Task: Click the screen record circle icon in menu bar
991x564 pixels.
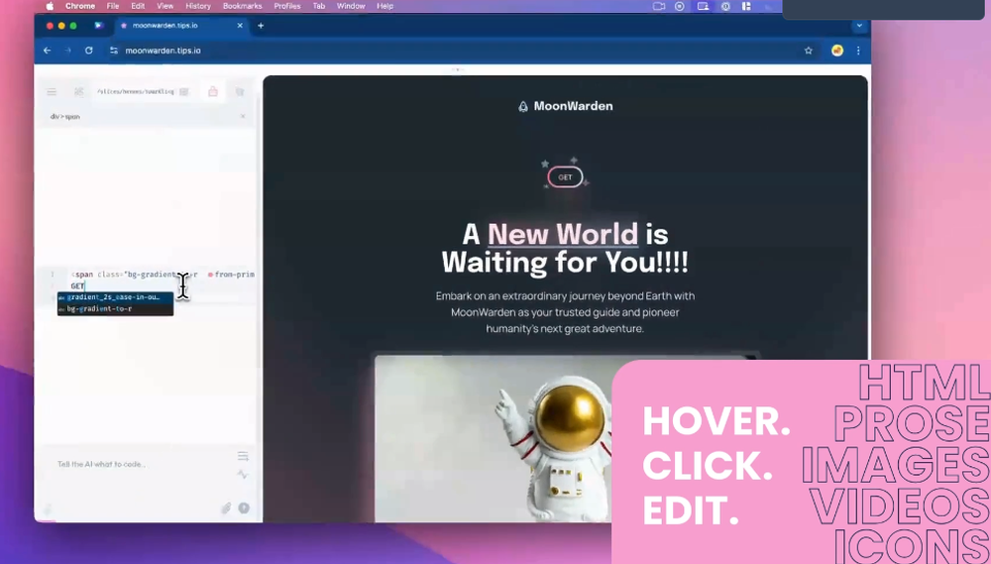Action: pyautogui.click(x=680, y=6)
